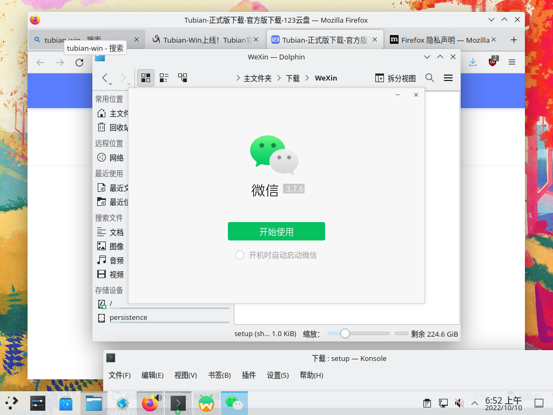Click setup file info in Dolphin status bar

(x=265, y=334)
